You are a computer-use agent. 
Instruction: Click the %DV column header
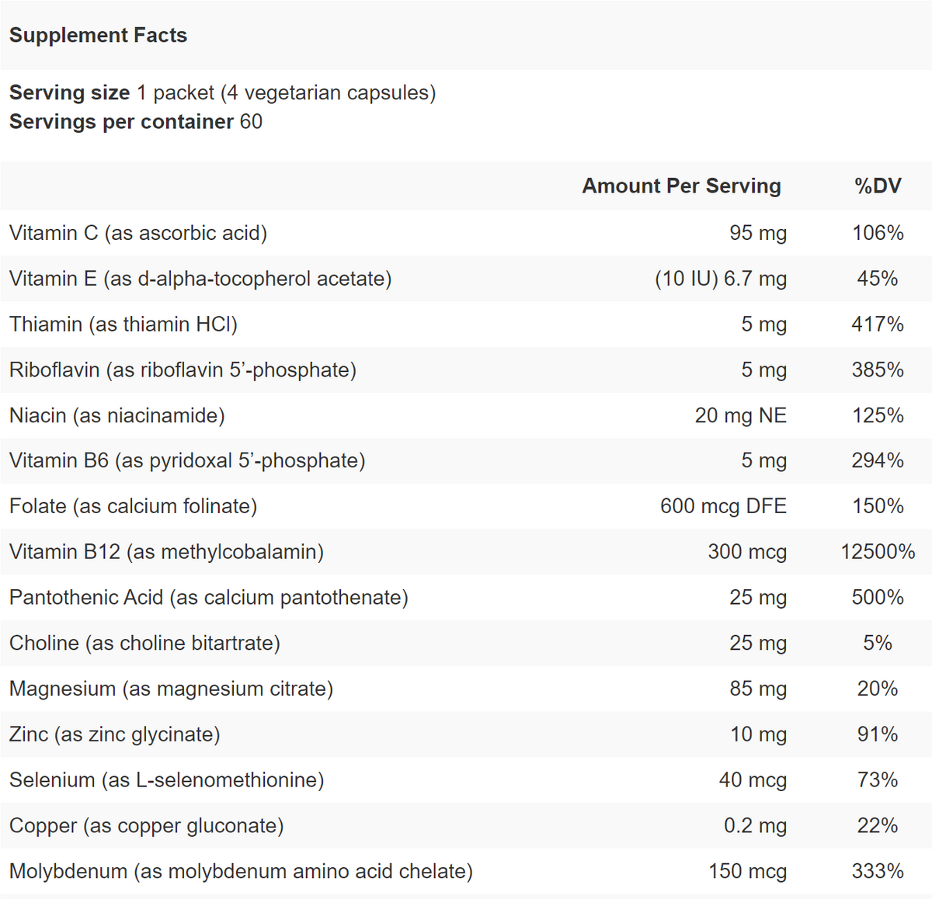(x=878, y=186)
